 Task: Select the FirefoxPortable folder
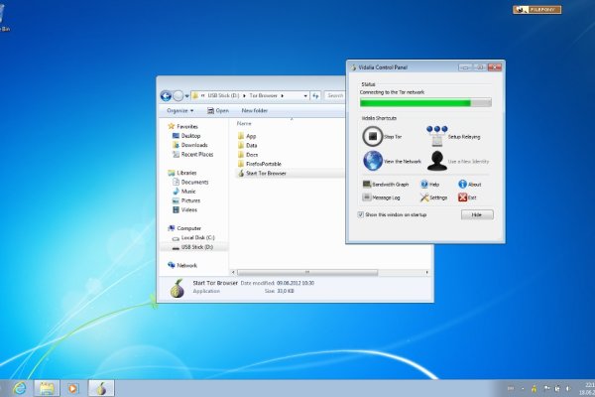264,164
